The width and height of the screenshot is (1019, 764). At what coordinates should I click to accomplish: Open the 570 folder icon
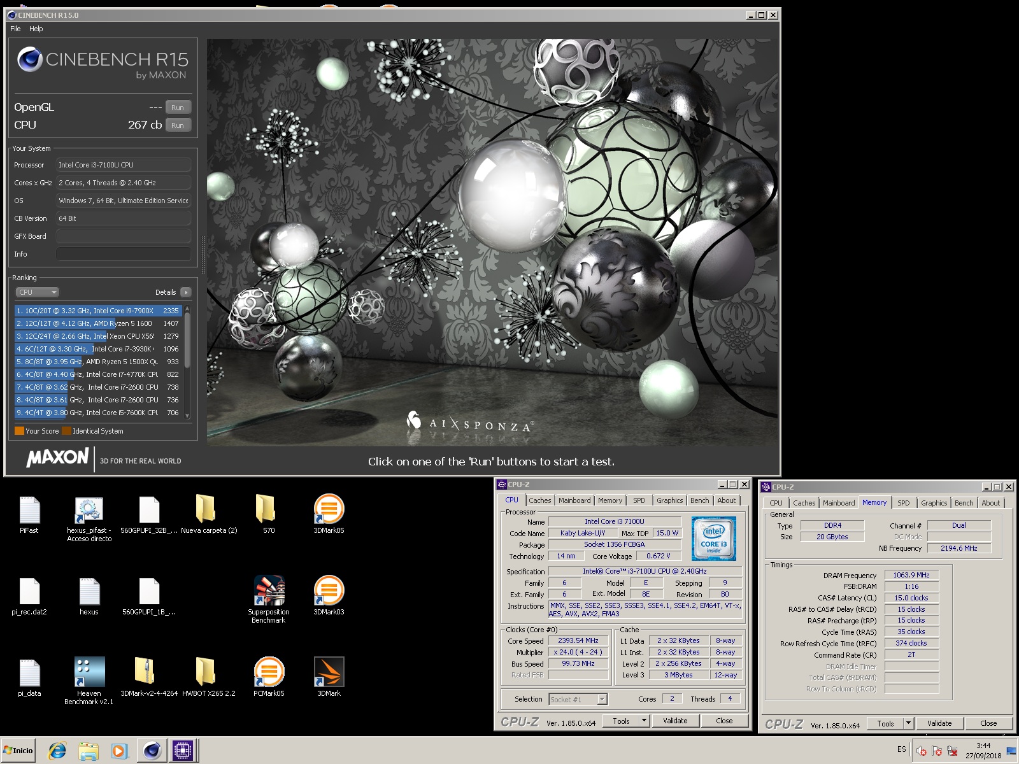266,508
